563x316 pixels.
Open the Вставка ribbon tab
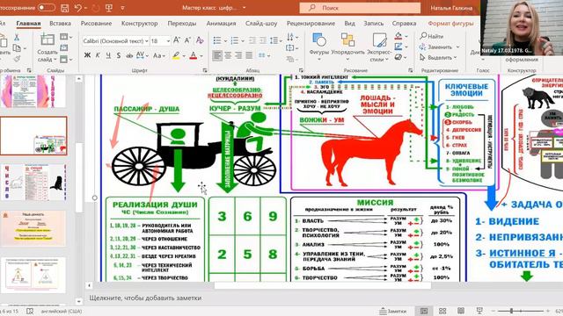coord(60,24)
